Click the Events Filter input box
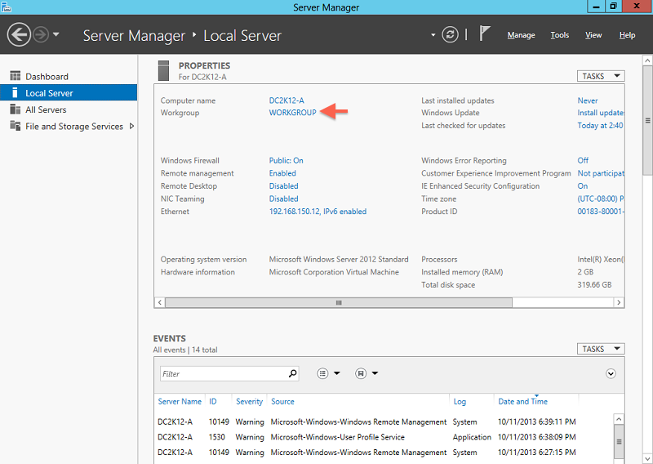653x464 pixels. pos(224,373)
